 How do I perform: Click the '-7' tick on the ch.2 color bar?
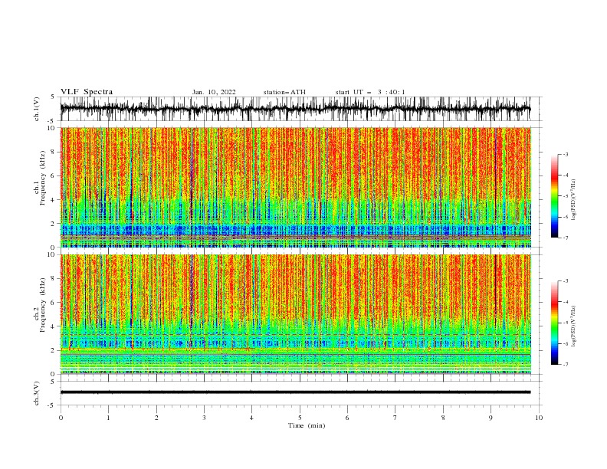565,365
